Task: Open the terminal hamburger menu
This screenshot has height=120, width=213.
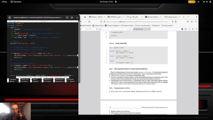Action: pyautogui.click(x=72, y=18)
